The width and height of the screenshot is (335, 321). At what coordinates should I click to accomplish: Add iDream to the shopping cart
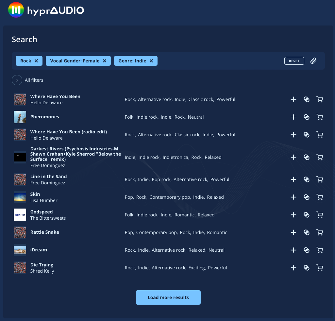pyautogui.click(x=320, y=250)
